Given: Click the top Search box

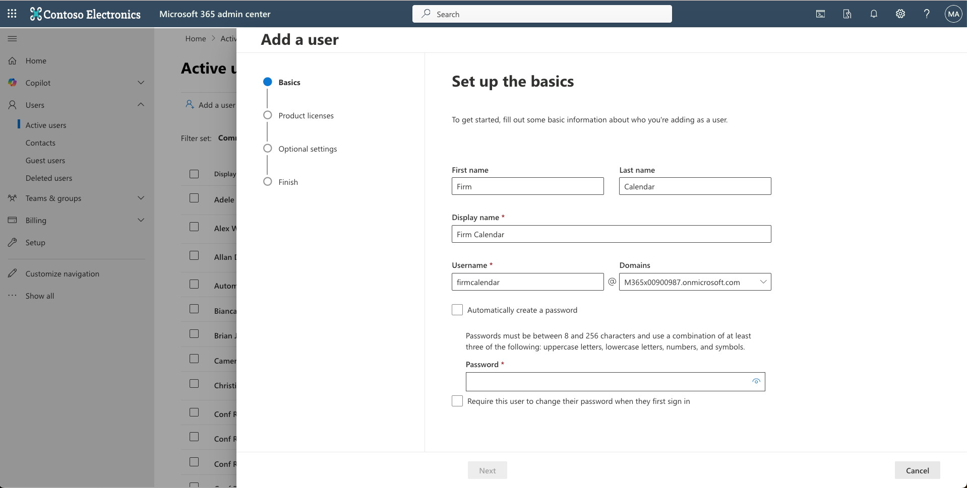Looking at the screenshot, I should click(542, 14).
